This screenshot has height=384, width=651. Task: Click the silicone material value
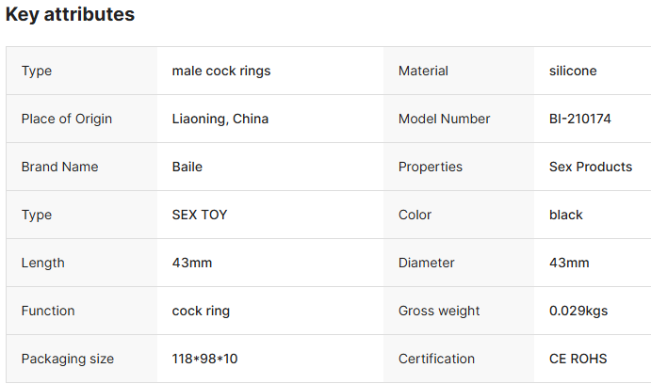point(573,71)
